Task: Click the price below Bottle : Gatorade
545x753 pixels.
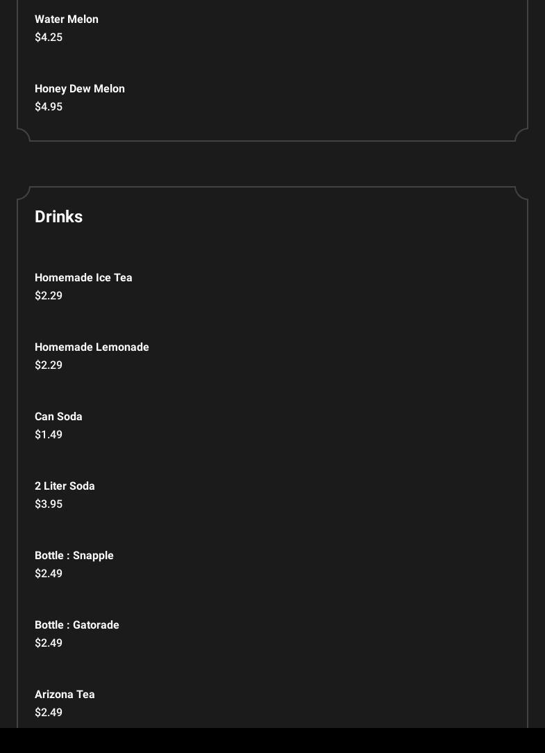Action: [49, 643]
